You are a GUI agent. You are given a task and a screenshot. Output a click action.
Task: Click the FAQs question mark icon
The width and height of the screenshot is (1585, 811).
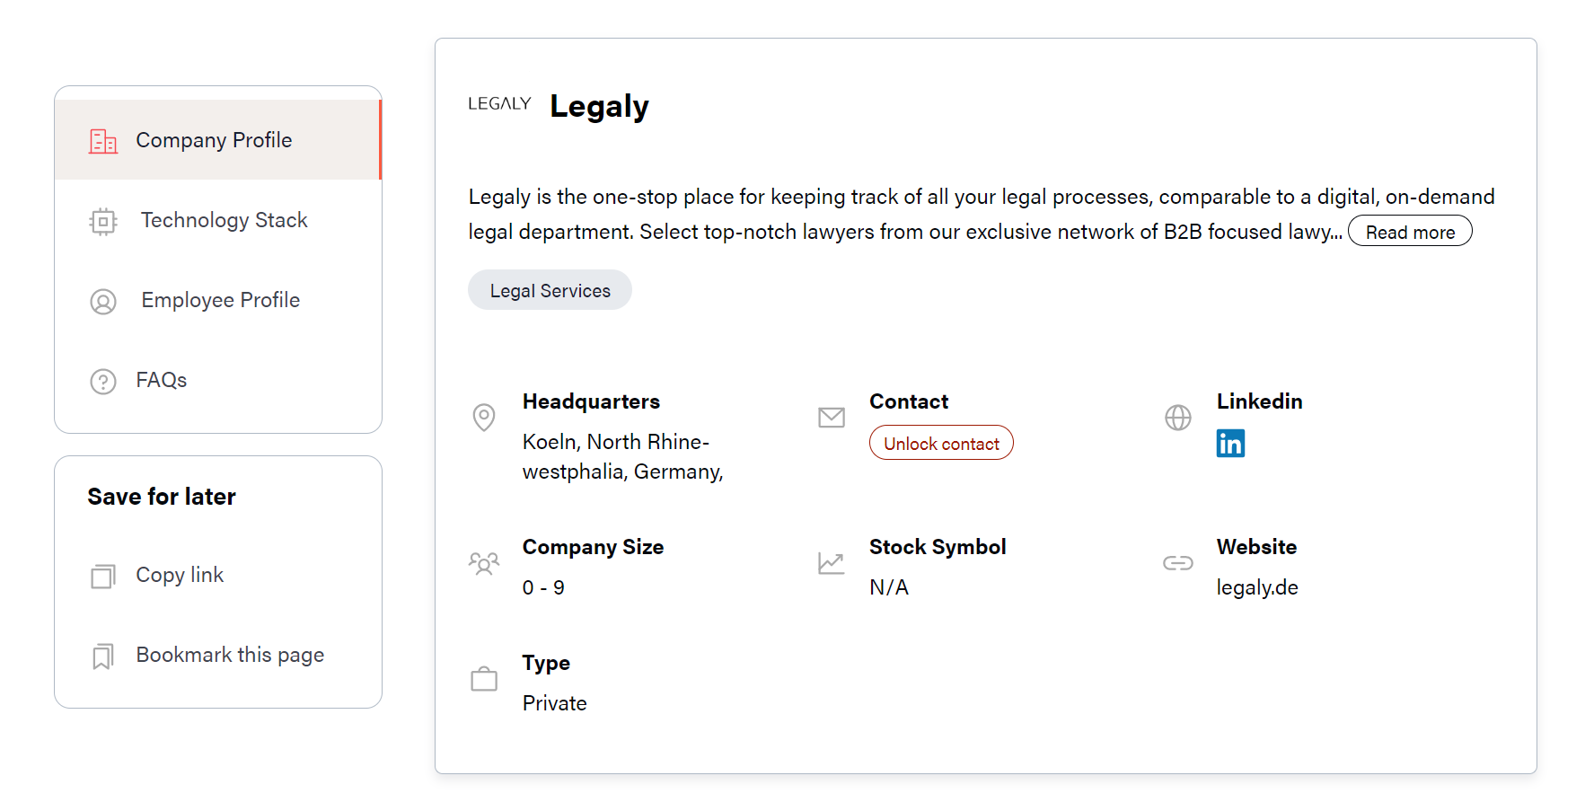103,382
